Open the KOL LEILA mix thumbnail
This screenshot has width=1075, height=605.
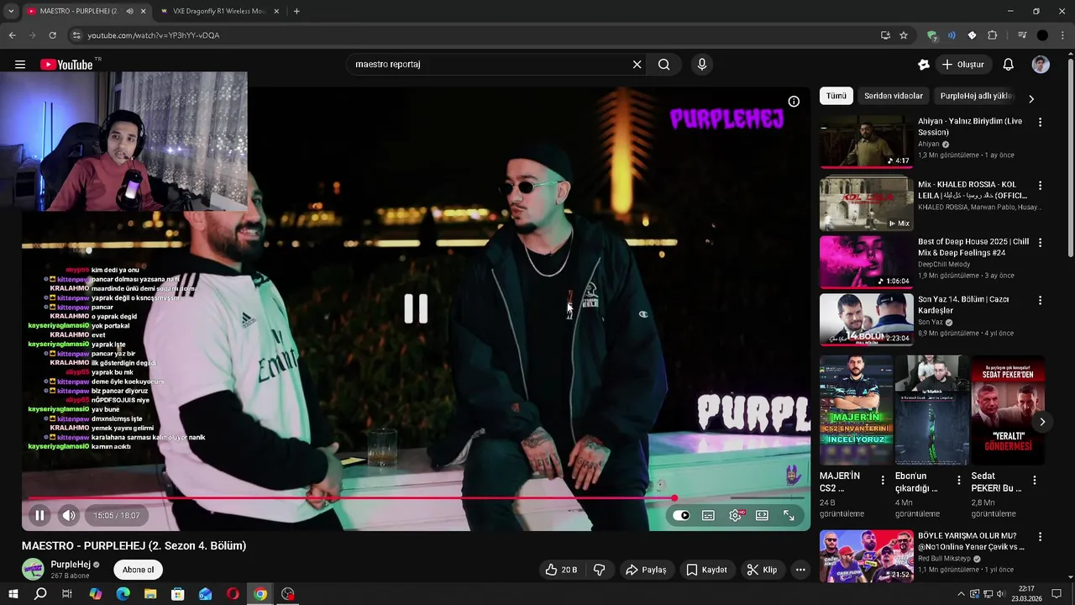click(866, 203)
